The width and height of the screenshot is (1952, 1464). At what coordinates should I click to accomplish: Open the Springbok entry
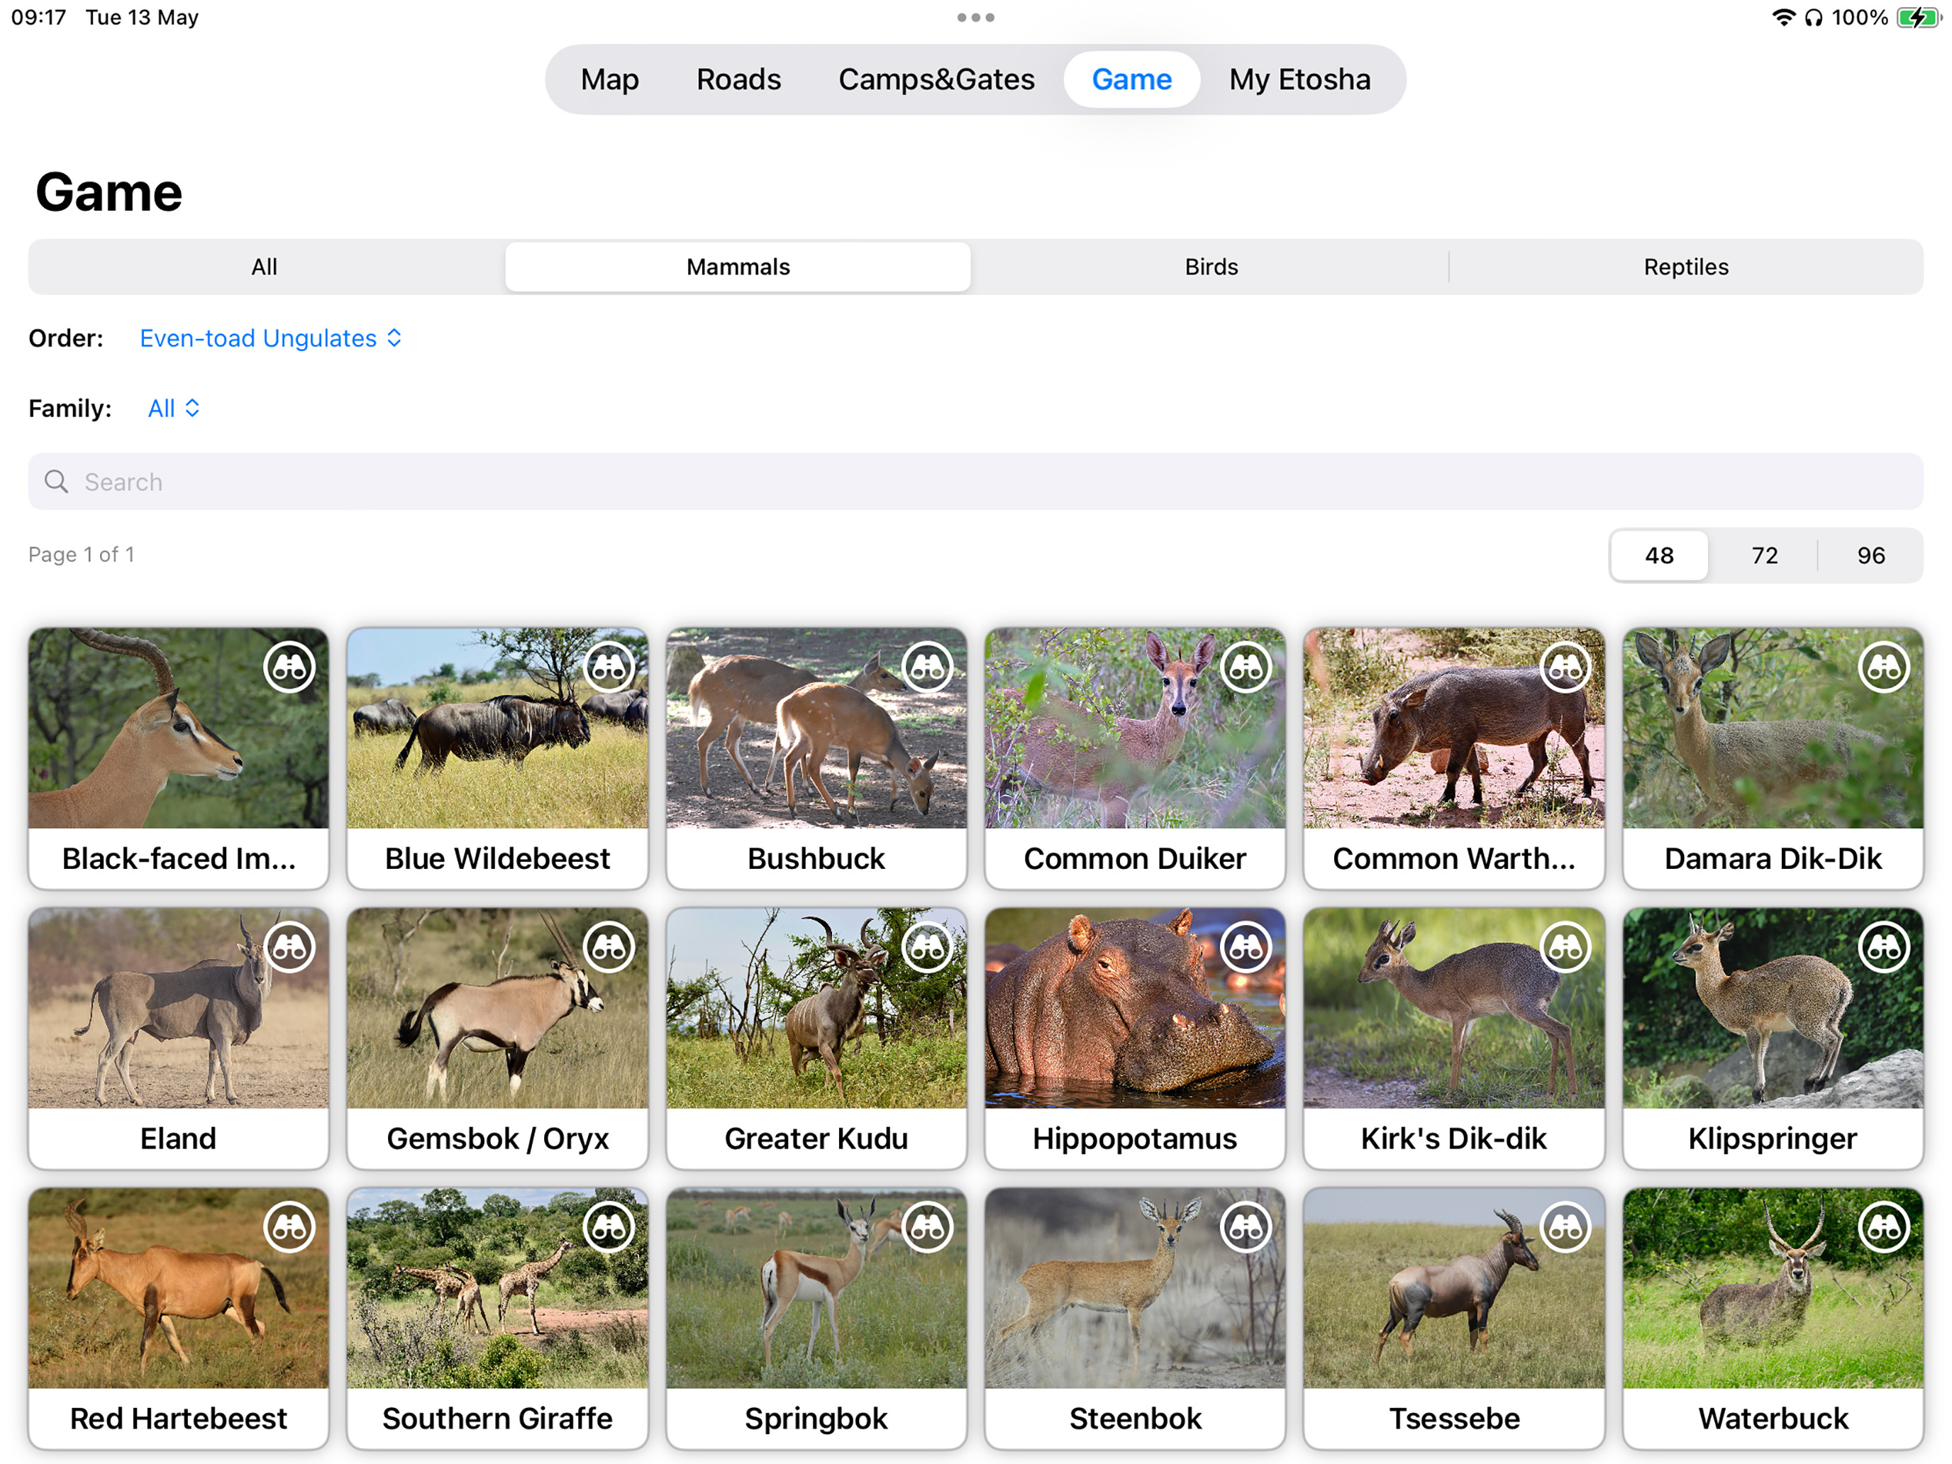tap(816, 1319)
